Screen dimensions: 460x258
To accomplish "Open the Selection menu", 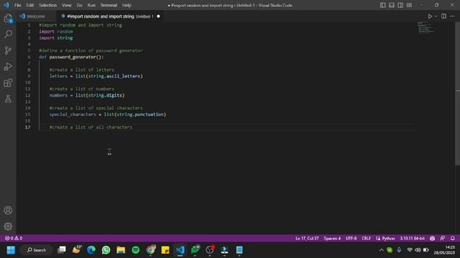I will coord(48,5).
